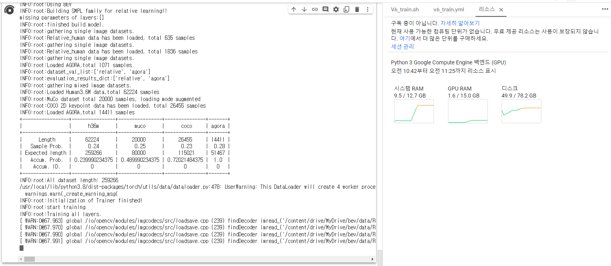
Task: Click the 시스템 RAM usage graph
Action: [414, 111]
